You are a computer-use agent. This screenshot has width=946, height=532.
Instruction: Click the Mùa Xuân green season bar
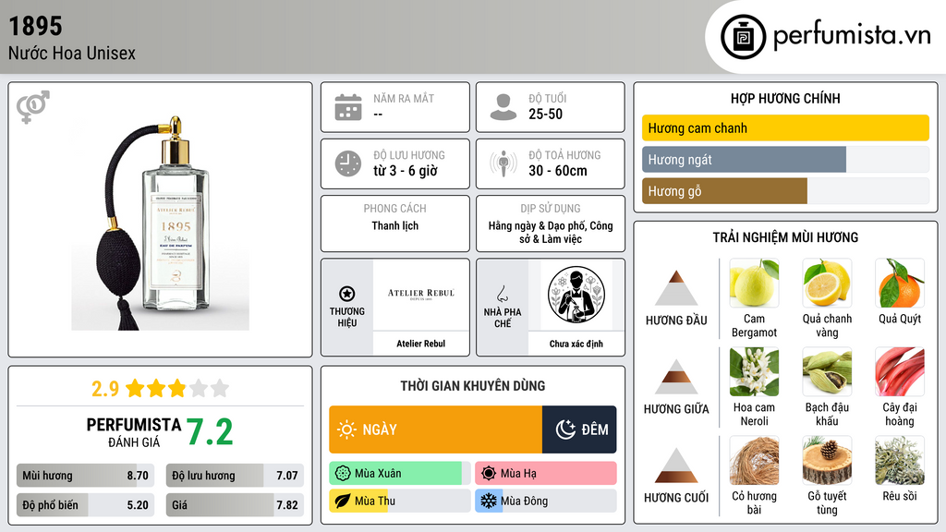click(x=395, y=474)
